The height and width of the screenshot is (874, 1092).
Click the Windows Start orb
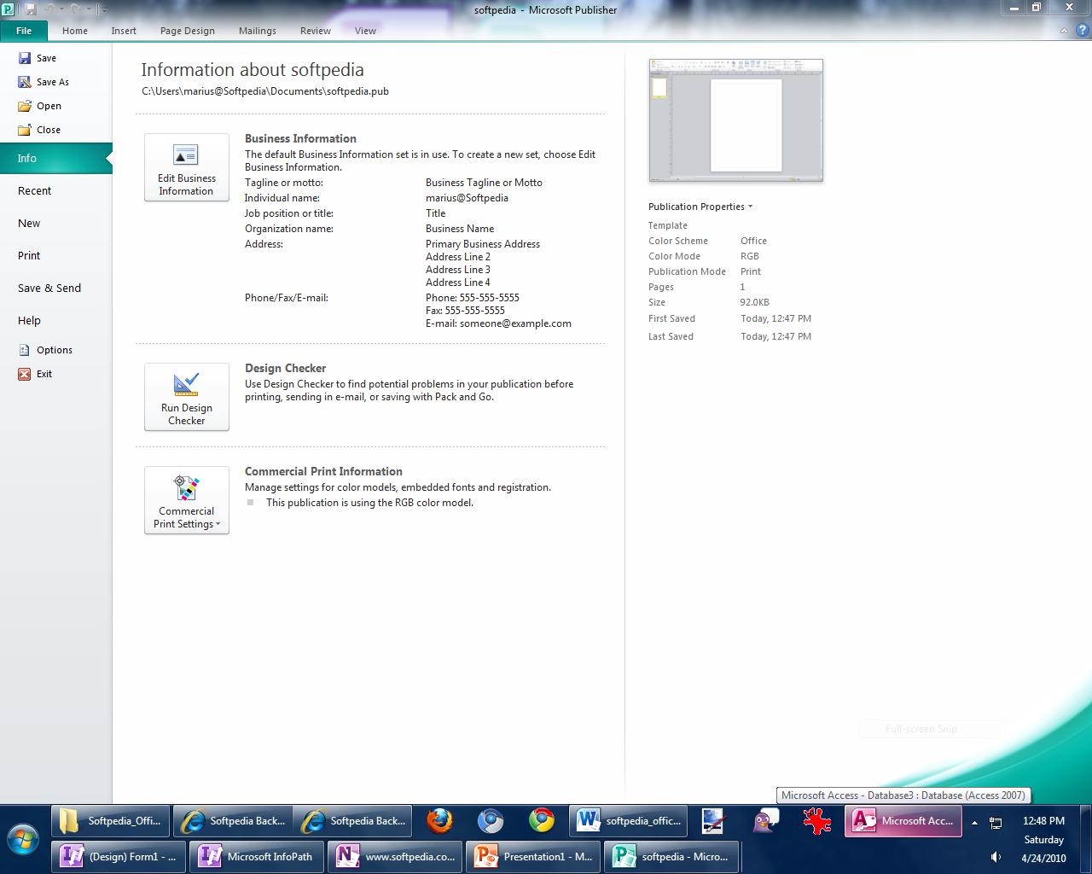pos(22,838)
